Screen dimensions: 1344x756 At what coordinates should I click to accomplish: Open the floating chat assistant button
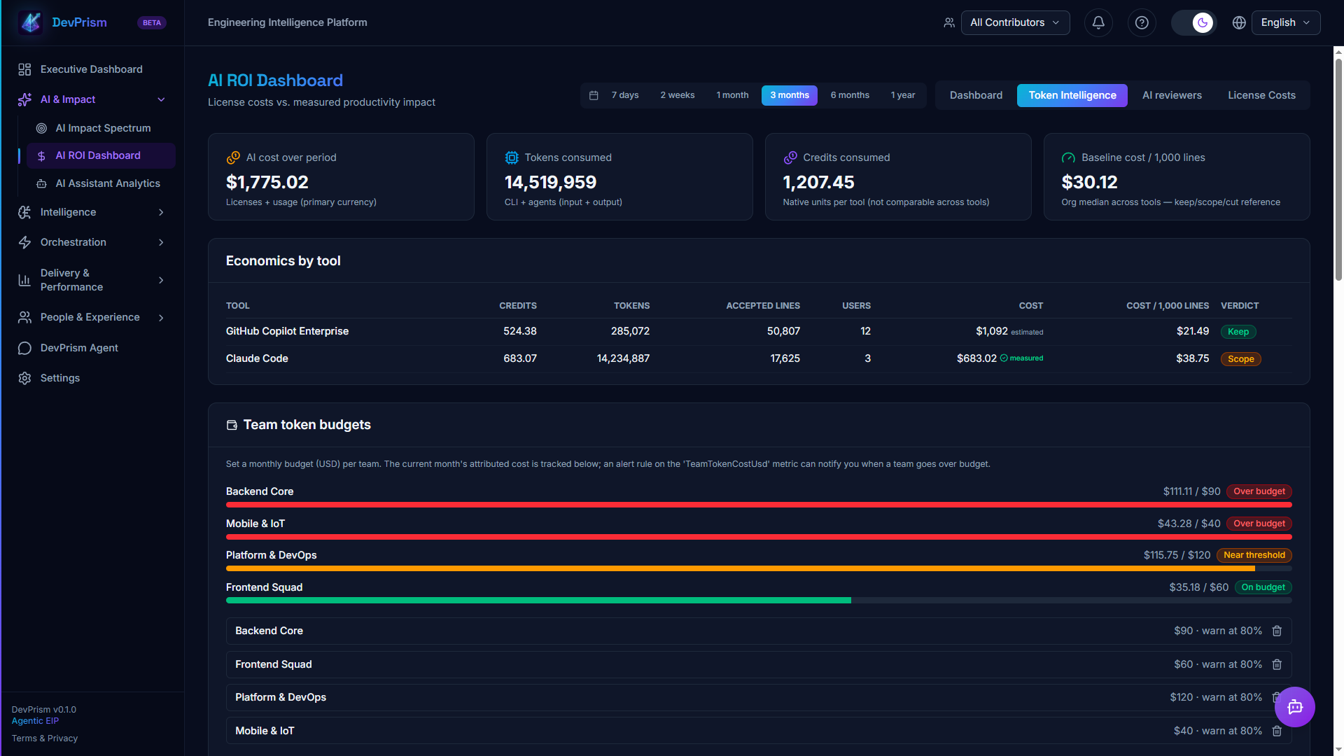tap(1294, 707)
